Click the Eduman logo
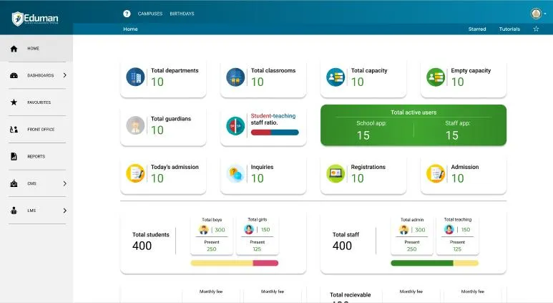 [36, 18]
